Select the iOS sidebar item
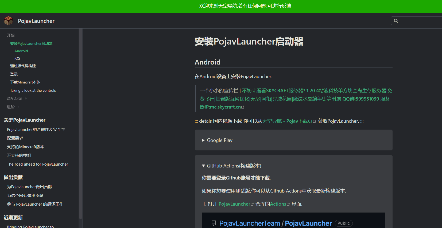 (x=17, y=58)
